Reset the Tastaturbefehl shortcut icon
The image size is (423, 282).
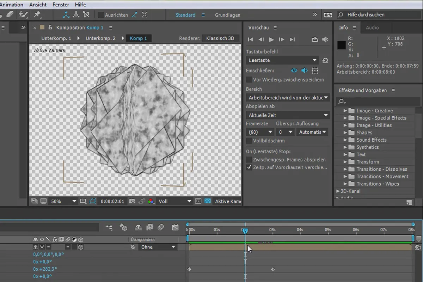(x=325, y=60)
